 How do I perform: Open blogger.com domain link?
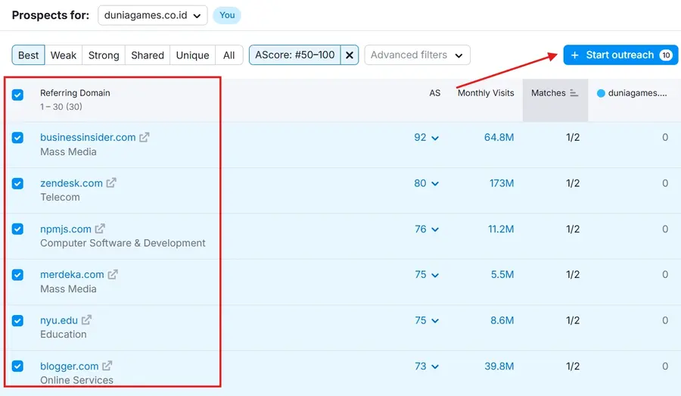pos(69,366)
